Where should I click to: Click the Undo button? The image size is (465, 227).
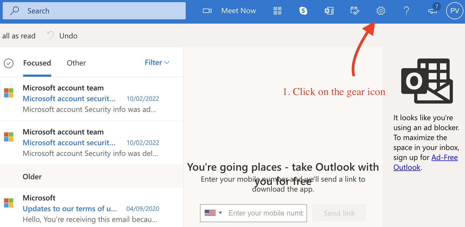tap(62, 36)
